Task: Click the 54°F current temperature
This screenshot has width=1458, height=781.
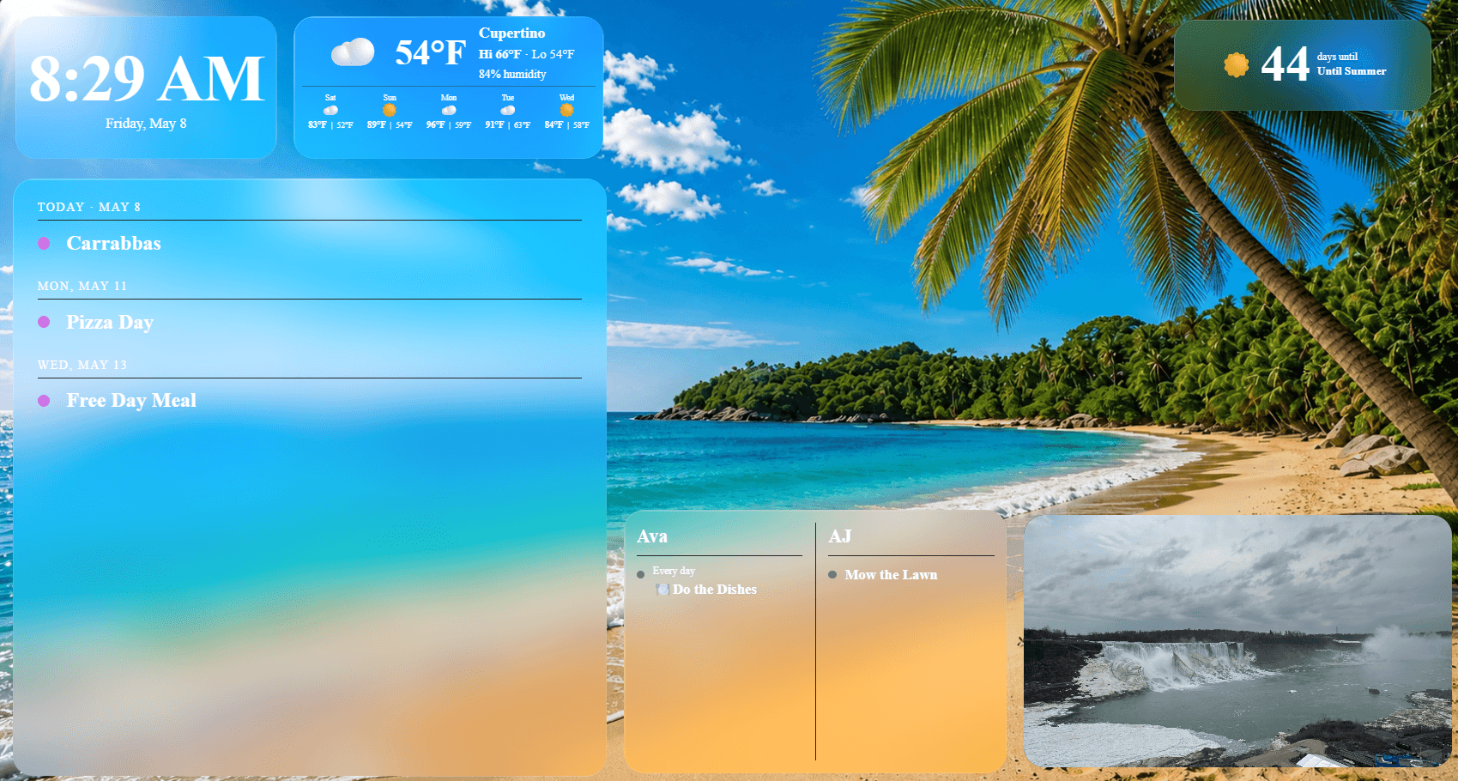Action: [x=431, y=53]
